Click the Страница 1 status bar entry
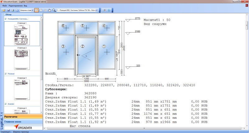Viewport: 249px width, 133px height. [x=6, y=131]
